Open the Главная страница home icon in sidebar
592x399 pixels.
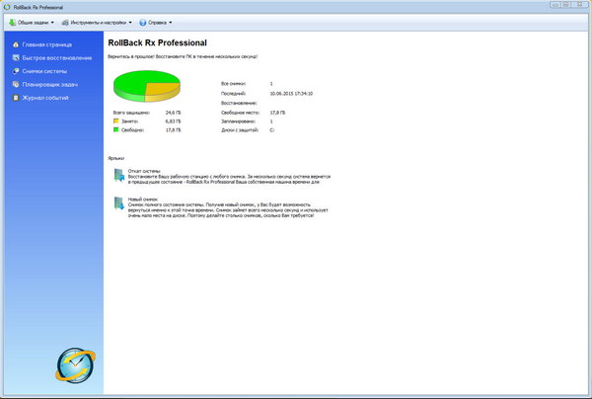(14, 44)
